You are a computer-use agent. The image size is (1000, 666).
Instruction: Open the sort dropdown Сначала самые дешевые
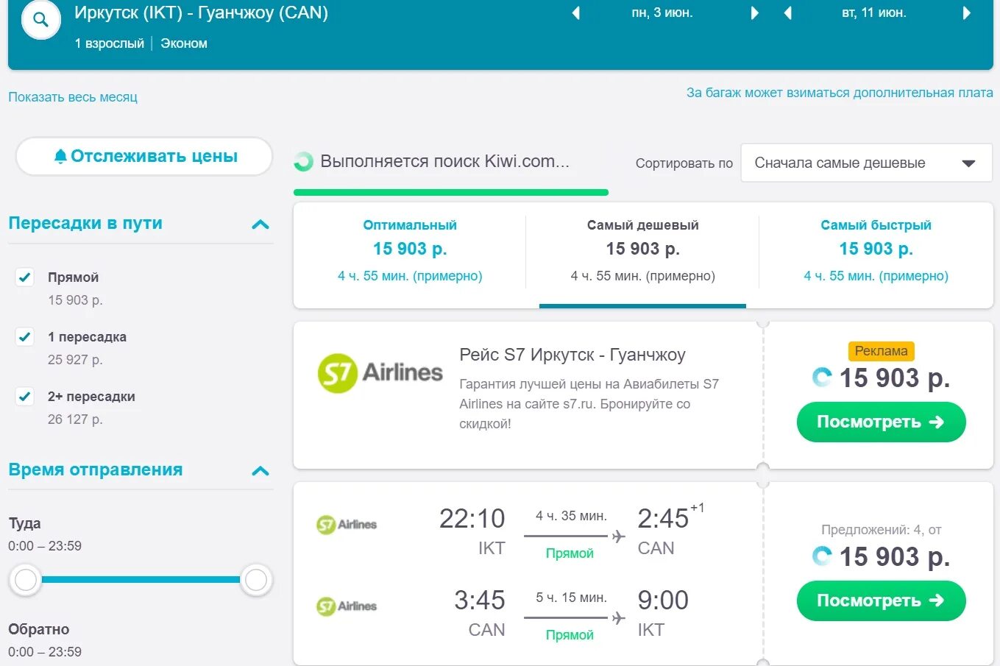click(866, 163)
